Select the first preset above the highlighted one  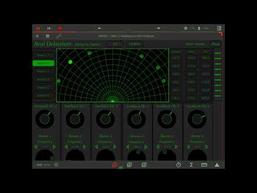(x=43, y=55)
